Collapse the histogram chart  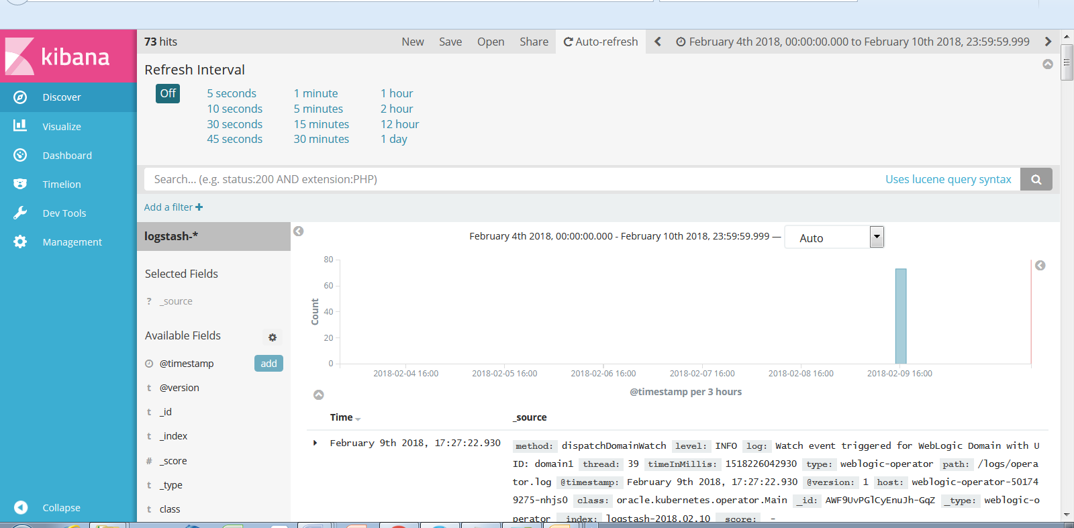[319, 394]
